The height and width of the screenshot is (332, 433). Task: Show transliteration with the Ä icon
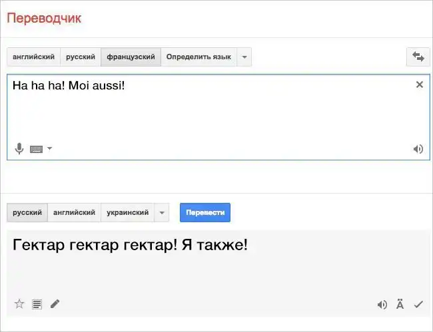(x=400, y=305)
